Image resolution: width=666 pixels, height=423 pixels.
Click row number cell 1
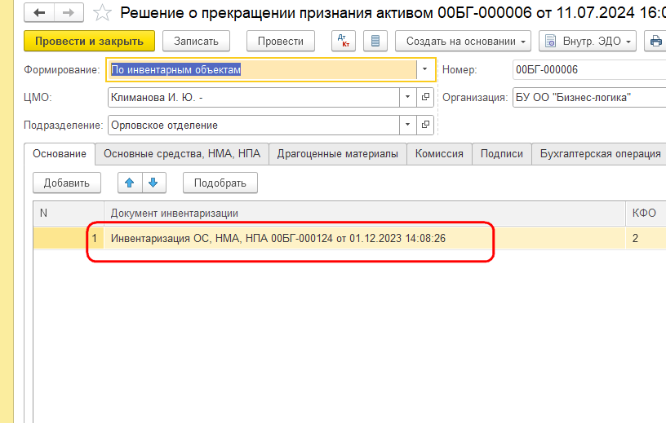(69, 238)
